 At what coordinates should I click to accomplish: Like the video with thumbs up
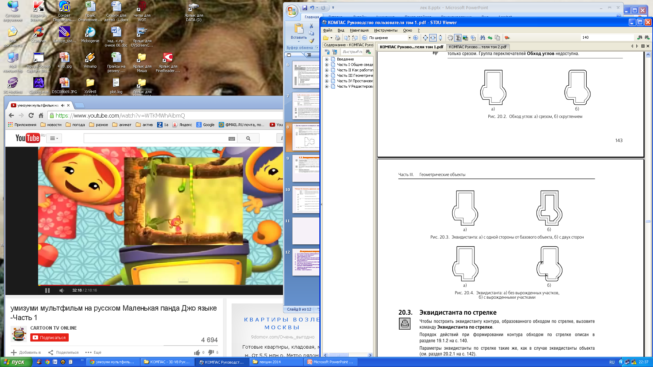[x=197, y=353]
